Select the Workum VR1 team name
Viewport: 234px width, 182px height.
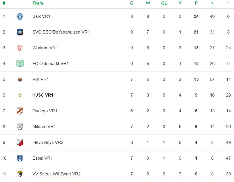45,48
